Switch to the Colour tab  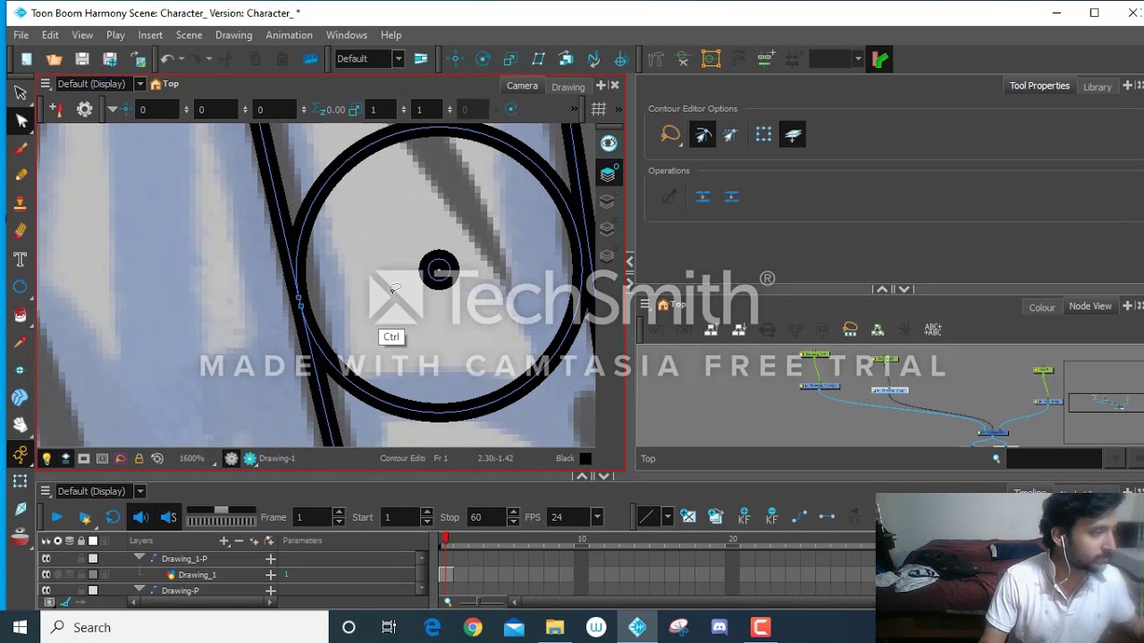click(x=1041, y=307)
